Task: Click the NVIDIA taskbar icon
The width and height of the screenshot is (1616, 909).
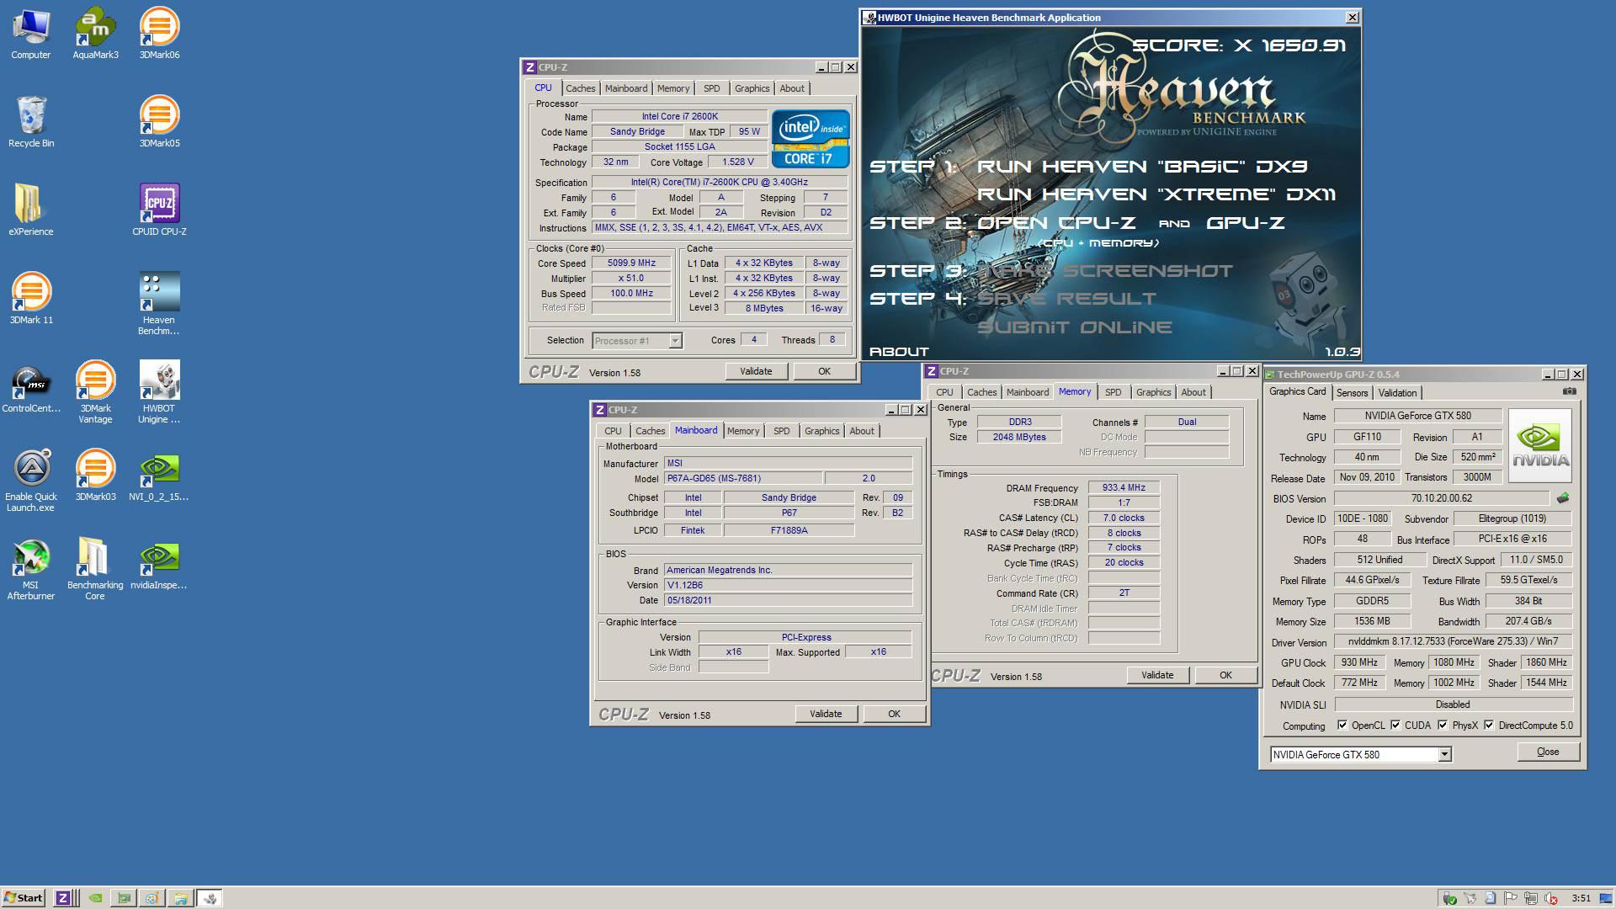Action: coord(96,898)
